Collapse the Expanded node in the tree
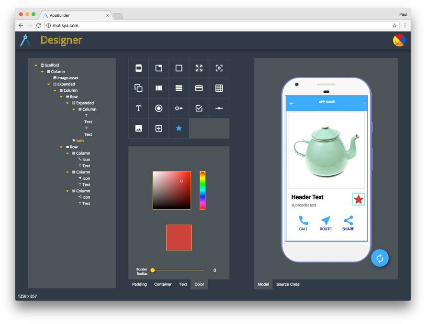 click(x=48, y=84)
